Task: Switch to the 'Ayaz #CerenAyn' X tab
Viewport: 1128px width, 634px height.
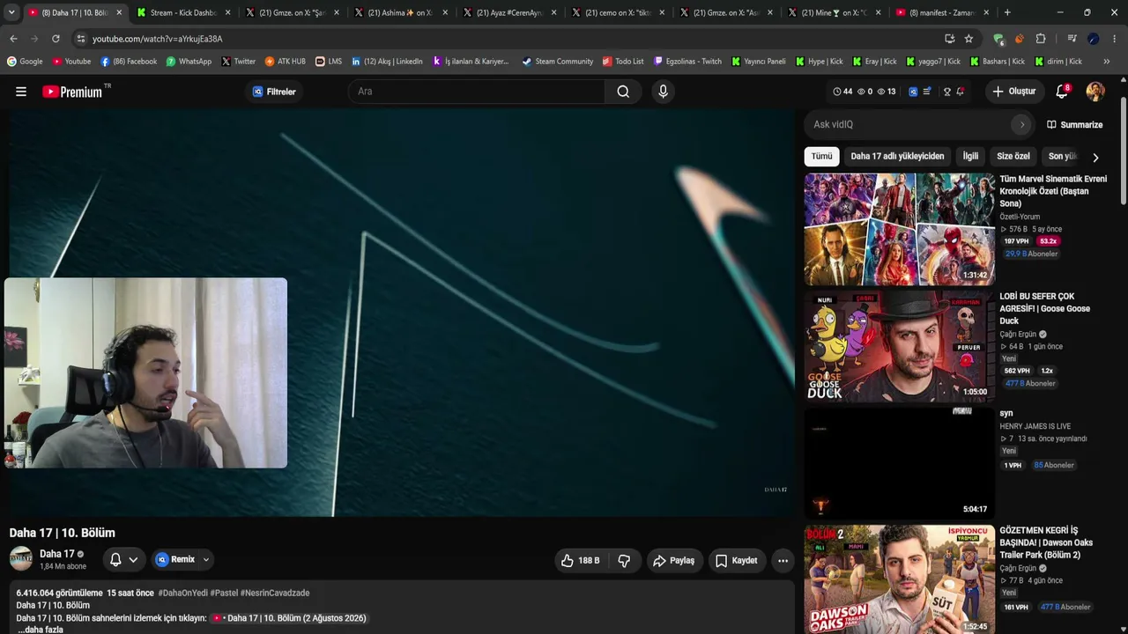Action: (x=510, y=12)
